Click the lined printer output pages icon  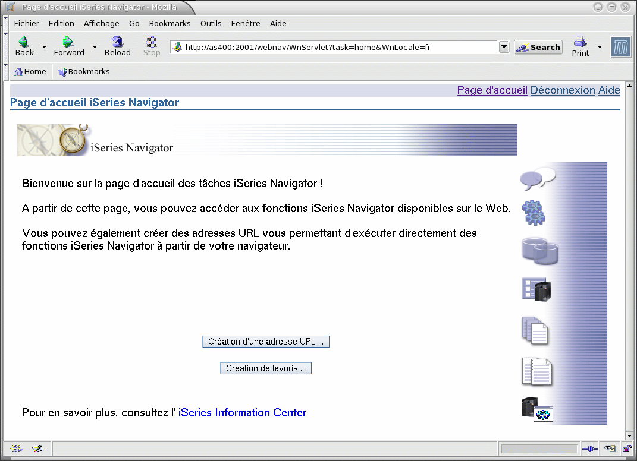pos(536,371)
